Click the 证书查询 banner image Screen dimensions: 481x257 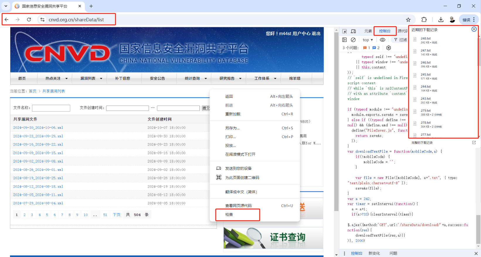click(273, 238)
